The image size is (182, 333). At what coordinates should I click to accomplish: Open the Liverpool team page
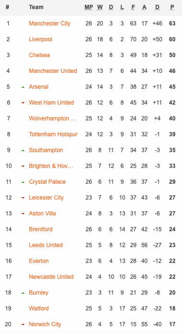[x=40, y=39]
